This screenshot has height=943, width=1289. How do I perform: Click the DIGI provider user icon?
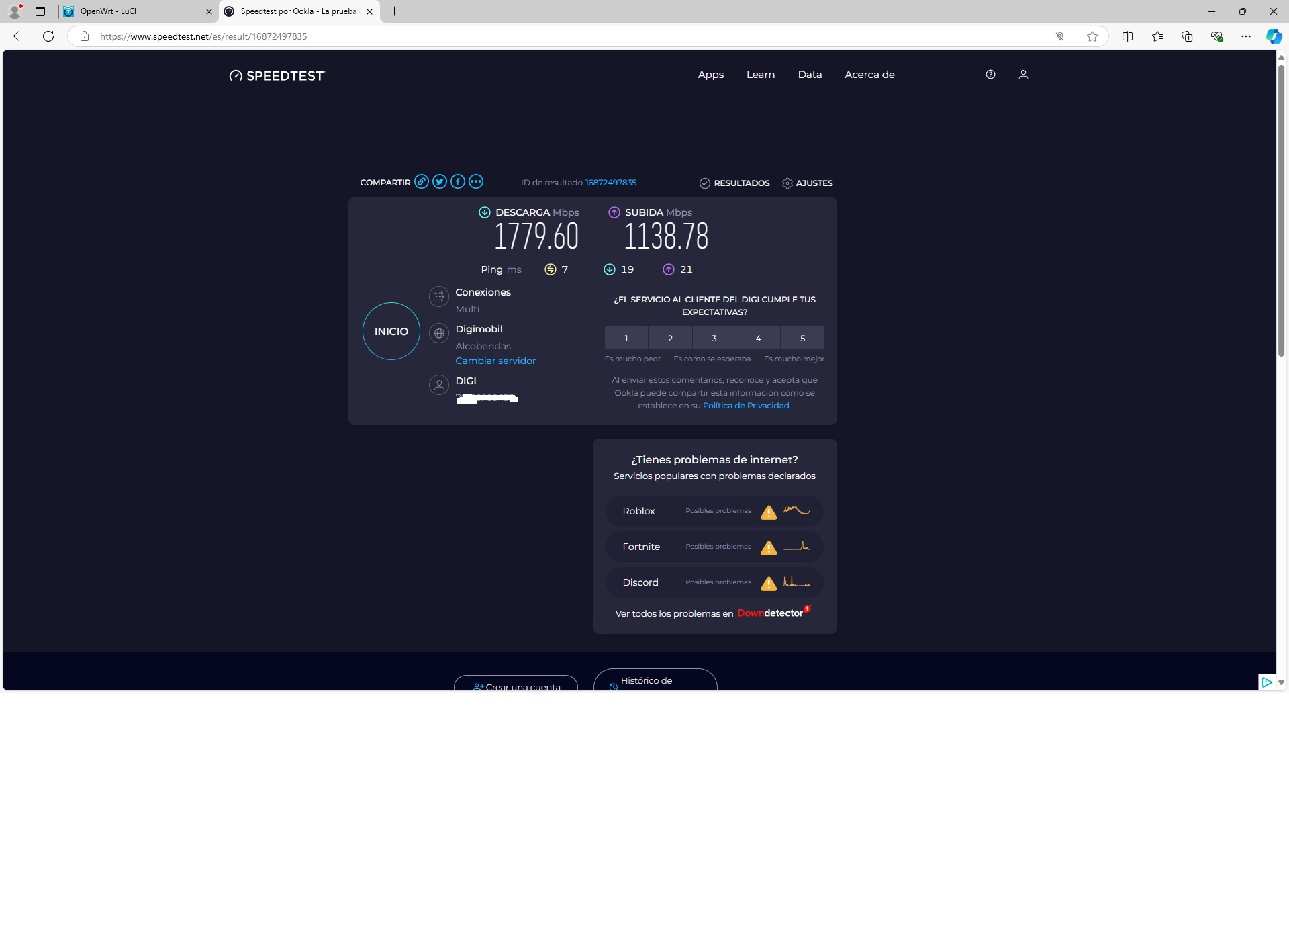point(439,385)
